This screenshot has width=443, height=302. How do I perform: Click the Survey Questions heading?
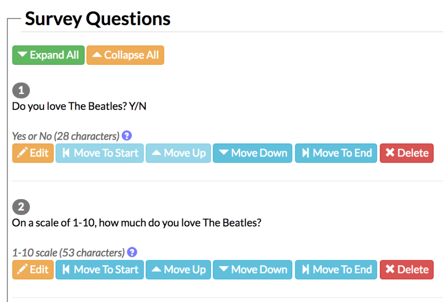(98, 19)
